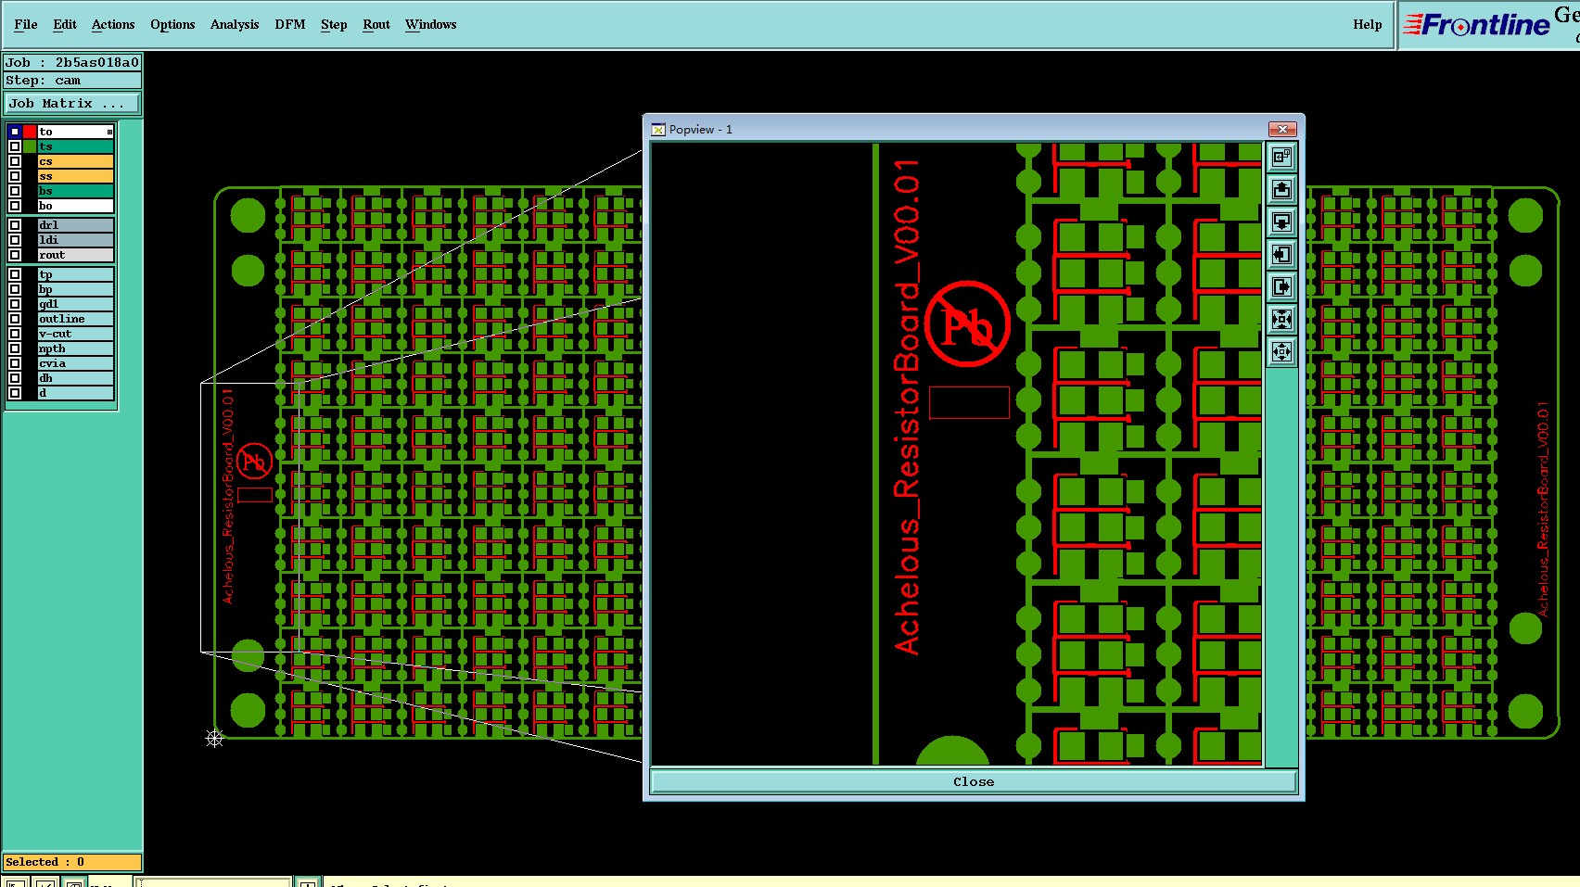1580x887 pixels.
Task: Open the Analysis menu
Action: pos(235,24)
